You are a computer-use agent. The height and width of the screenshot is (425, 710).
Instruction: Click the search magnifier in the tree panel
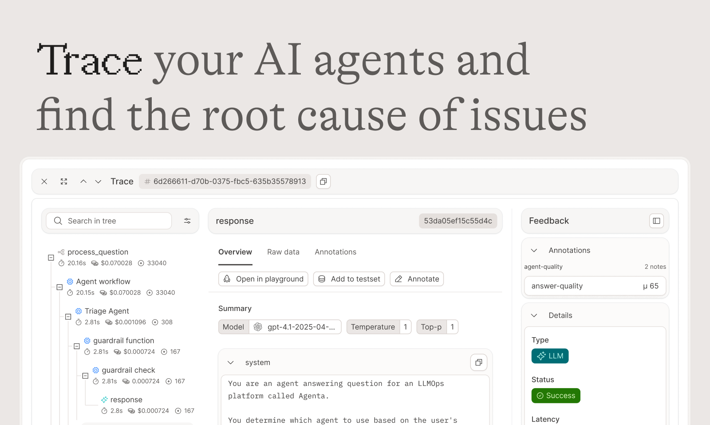(58, 220)
